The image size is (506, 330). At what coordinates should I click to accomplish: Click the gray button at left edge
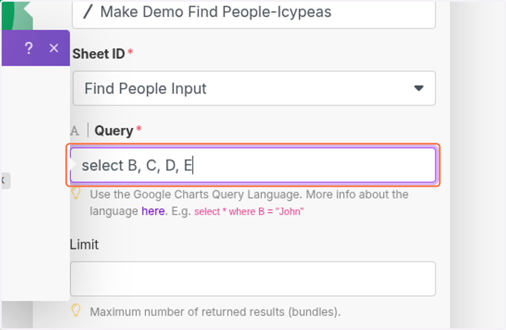pyautogui.click(x=5, y=180)
